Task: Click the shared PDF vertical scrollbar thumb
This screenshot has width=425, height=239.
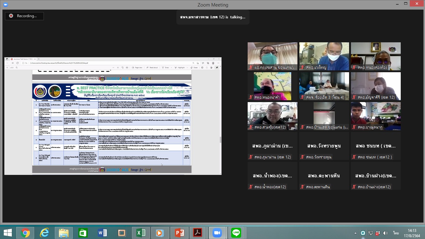Action: coord(221,139)
